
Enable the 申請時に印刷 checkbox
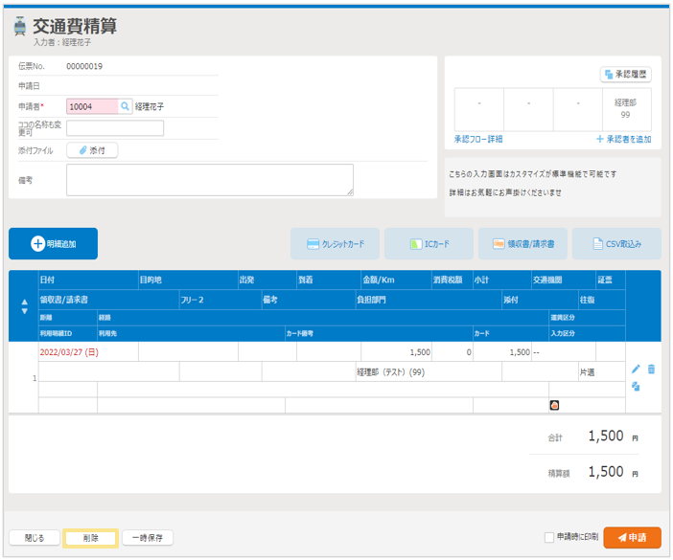coord(549,538)
